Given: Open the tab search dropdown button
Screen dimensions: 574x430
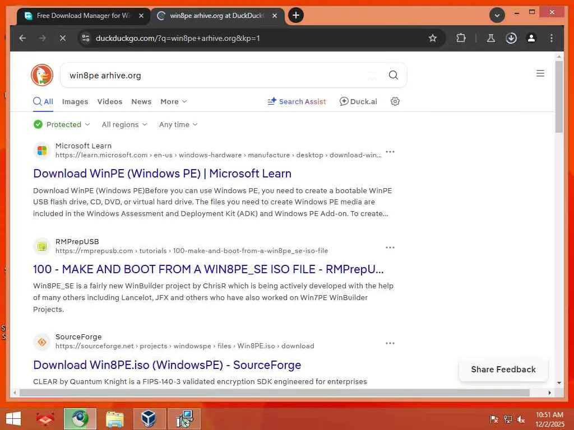Looking at the screenshot, I should [497, 15].
